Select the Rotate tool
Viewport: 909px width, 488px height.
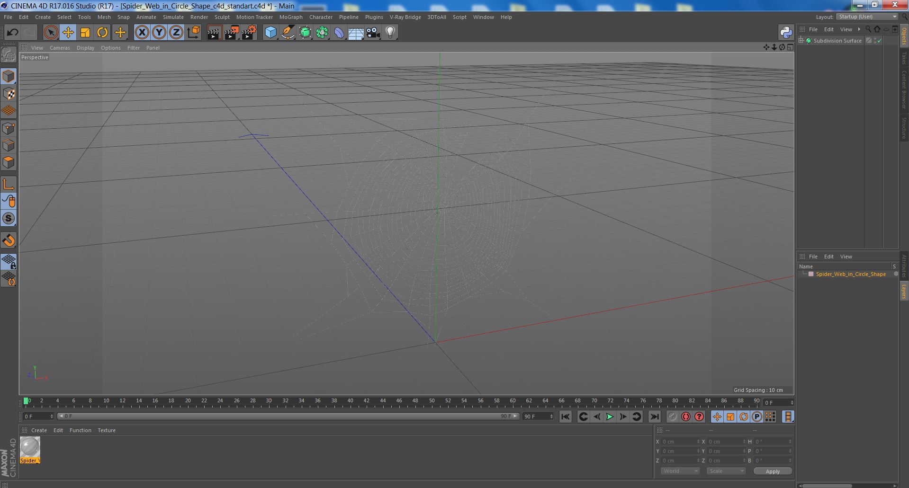[x=102, y=33]
